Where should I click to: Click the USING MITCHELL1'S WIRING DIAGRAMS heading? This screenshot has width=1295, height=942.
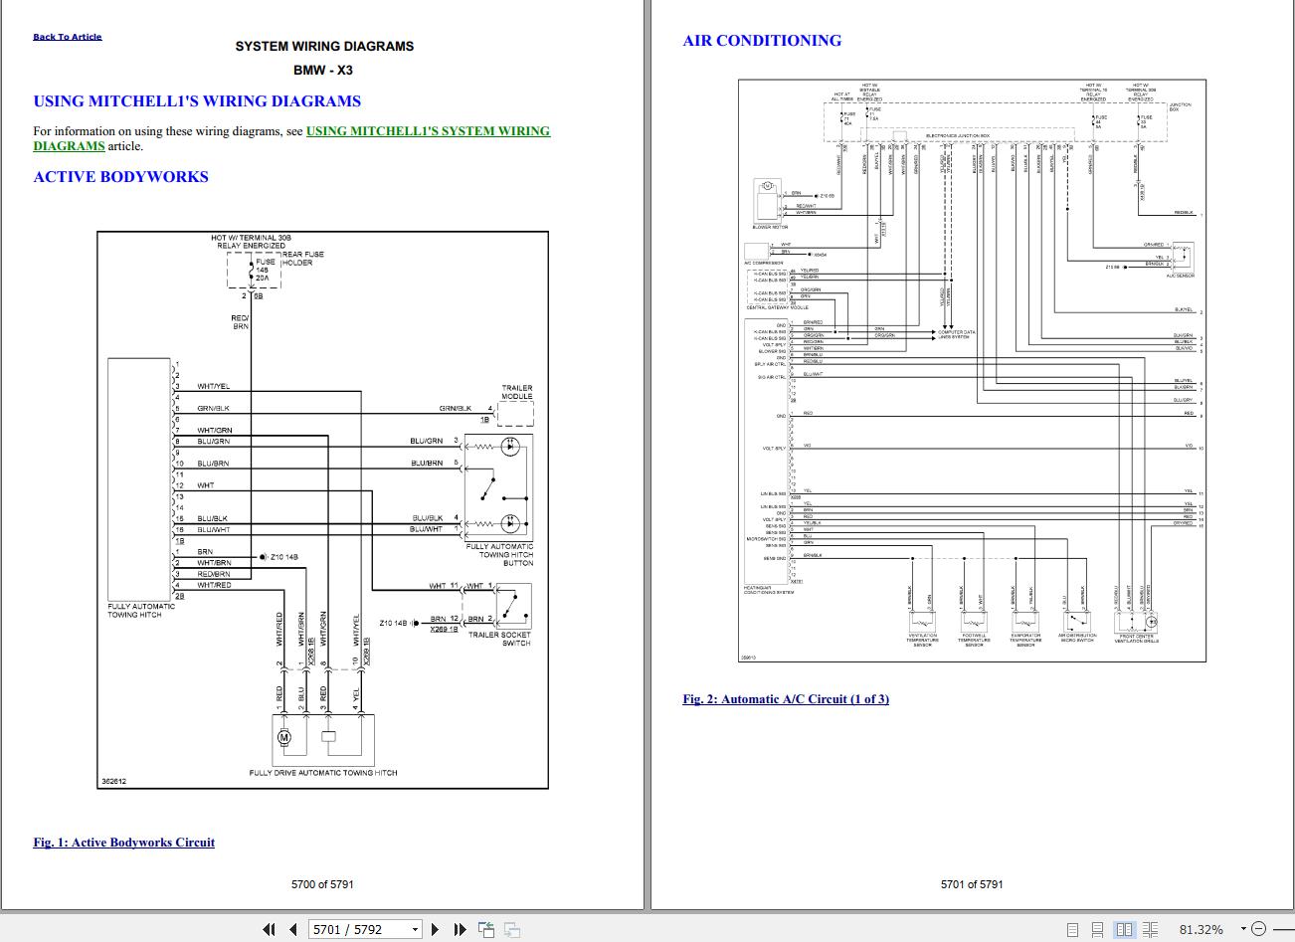(x=197, y=101)
